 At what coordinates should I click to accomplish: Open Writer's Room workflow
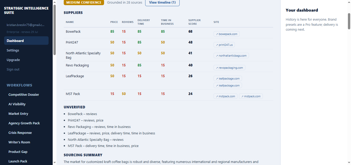pyautogui.click(x=19, y=142)
